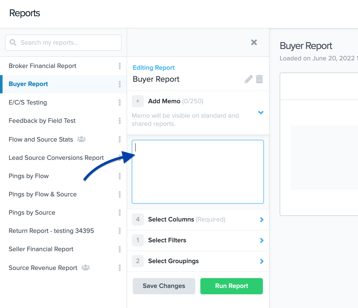Click the shared users icon on Source Revenue Report

pos(86,268)
